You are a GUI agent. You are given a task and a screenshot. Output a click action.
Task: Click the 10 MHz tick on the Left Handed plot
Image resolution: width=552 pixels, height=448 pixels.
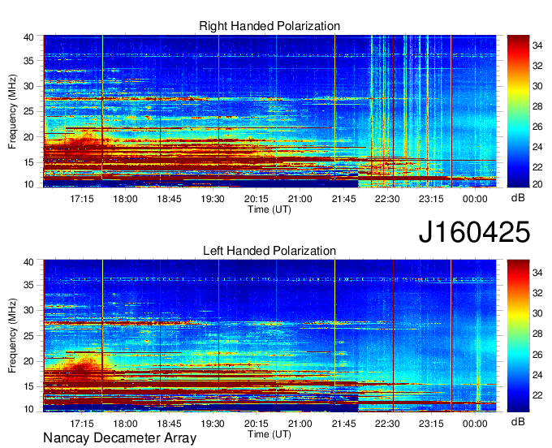tap(29, 409)
